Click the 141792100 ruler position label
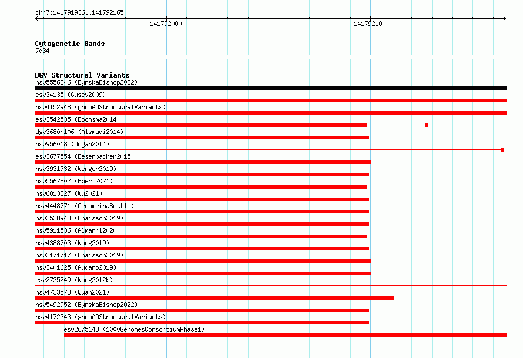Screen dimensions: 523x358 tap(370, 24)
